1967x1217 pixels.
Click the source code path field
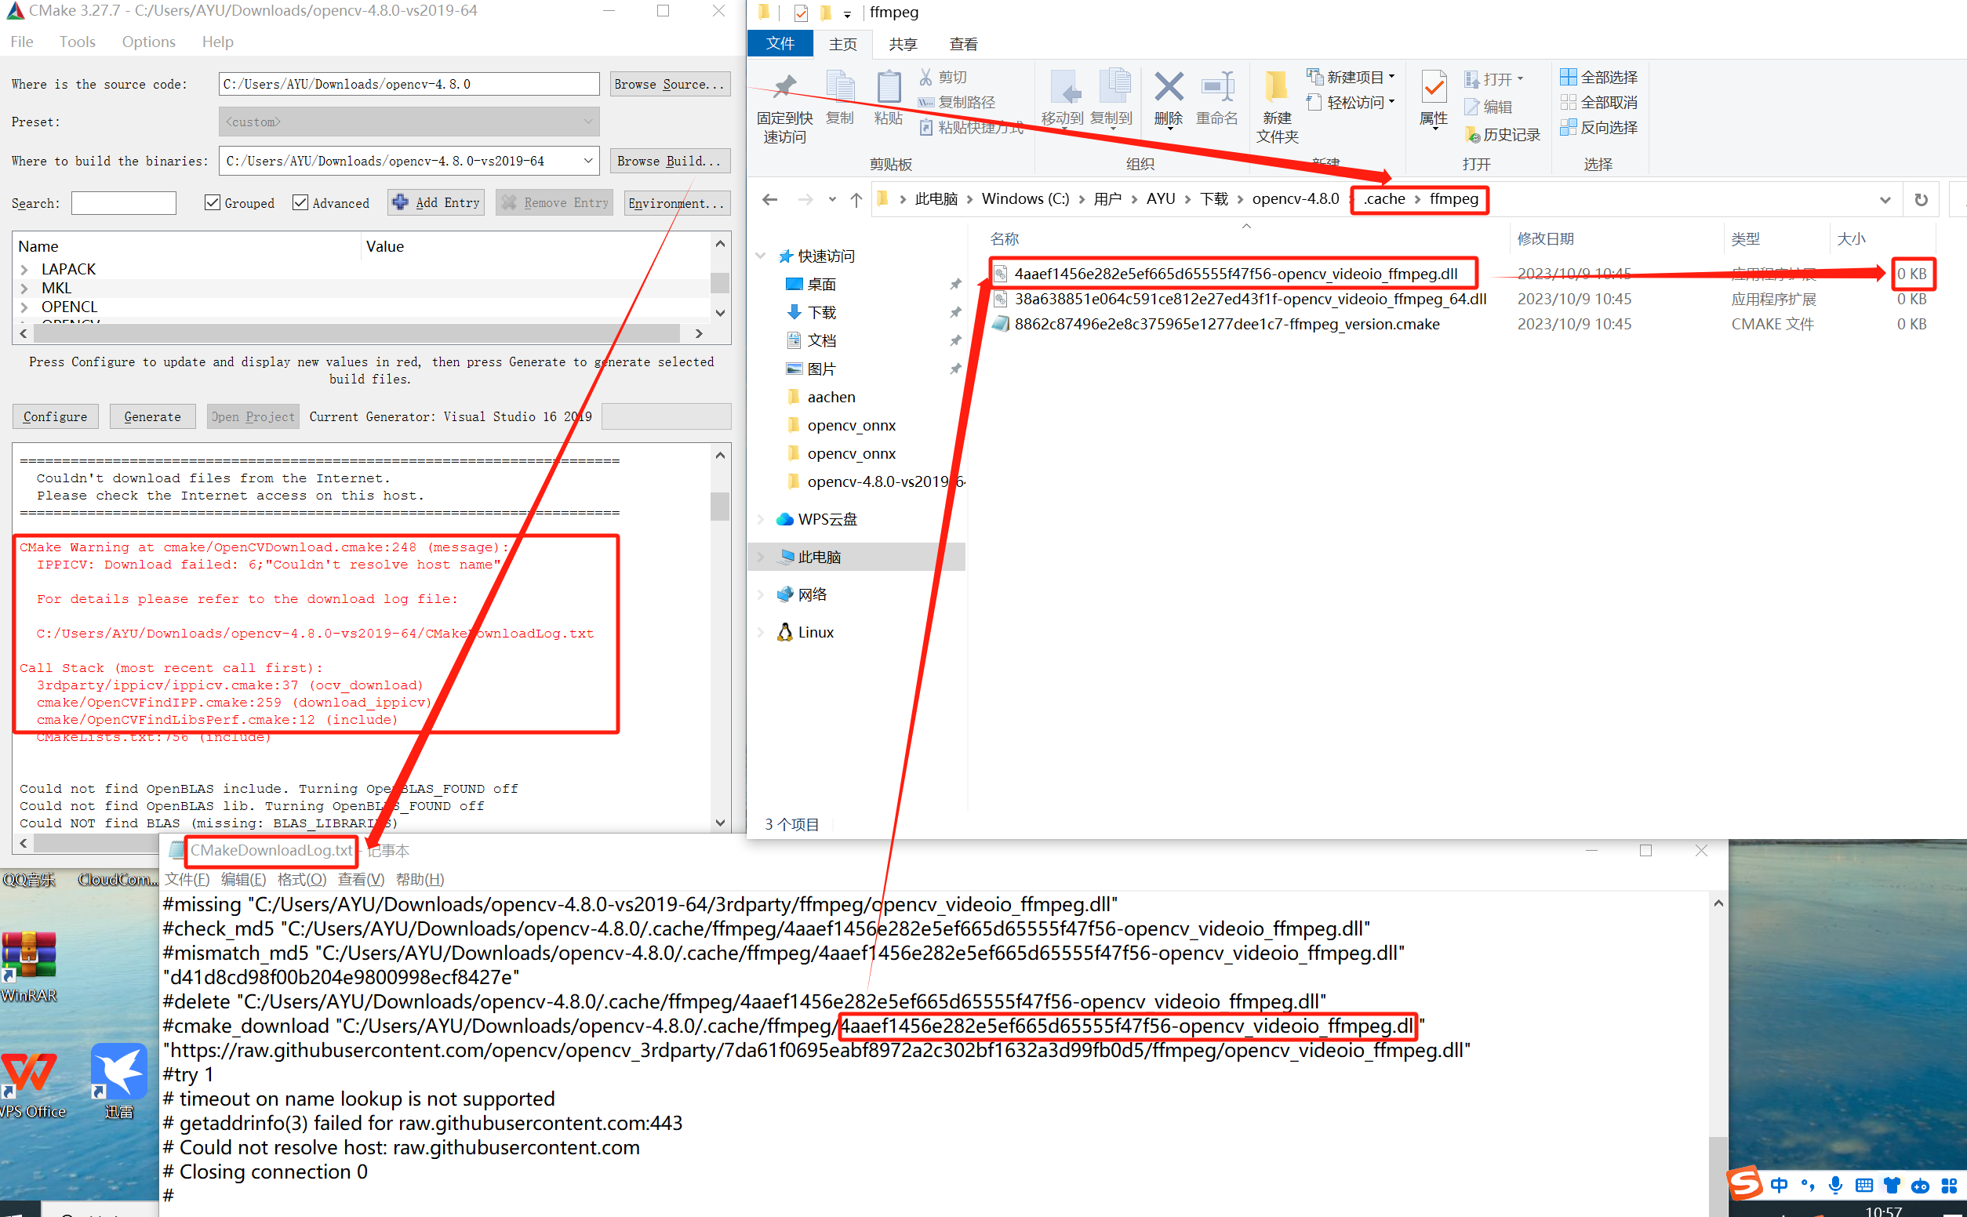409,84
